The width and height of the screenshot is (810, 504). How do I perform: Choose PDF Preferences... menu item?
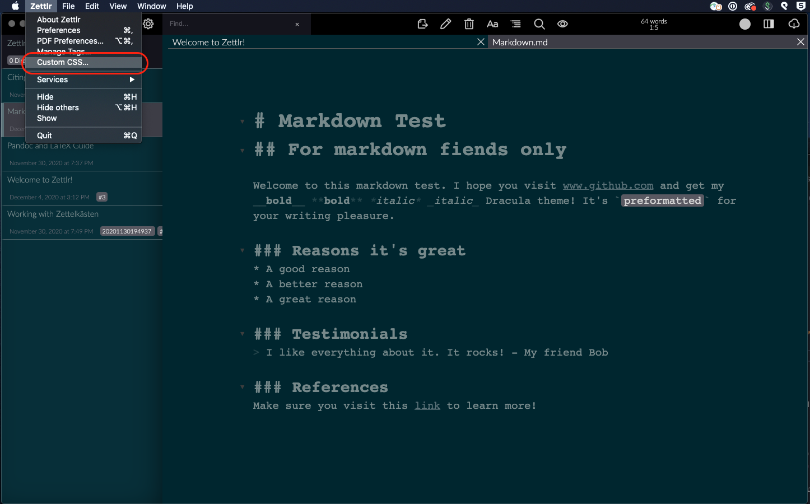(x=83, y=41)
